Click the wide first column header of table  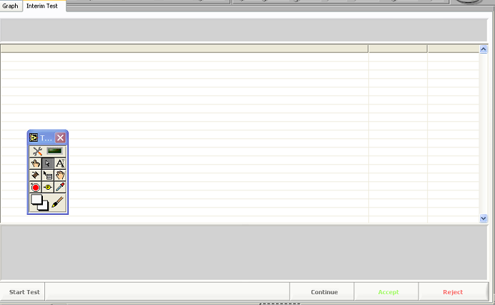click(185, 49)
